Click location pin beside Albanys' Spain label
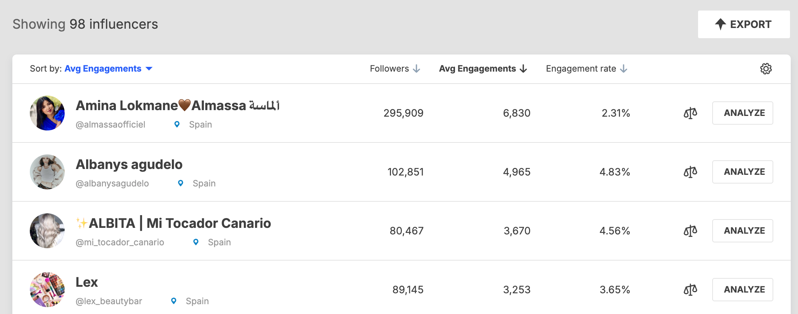The width and height of the screenshot is (798, 314). tap(181, 183)
